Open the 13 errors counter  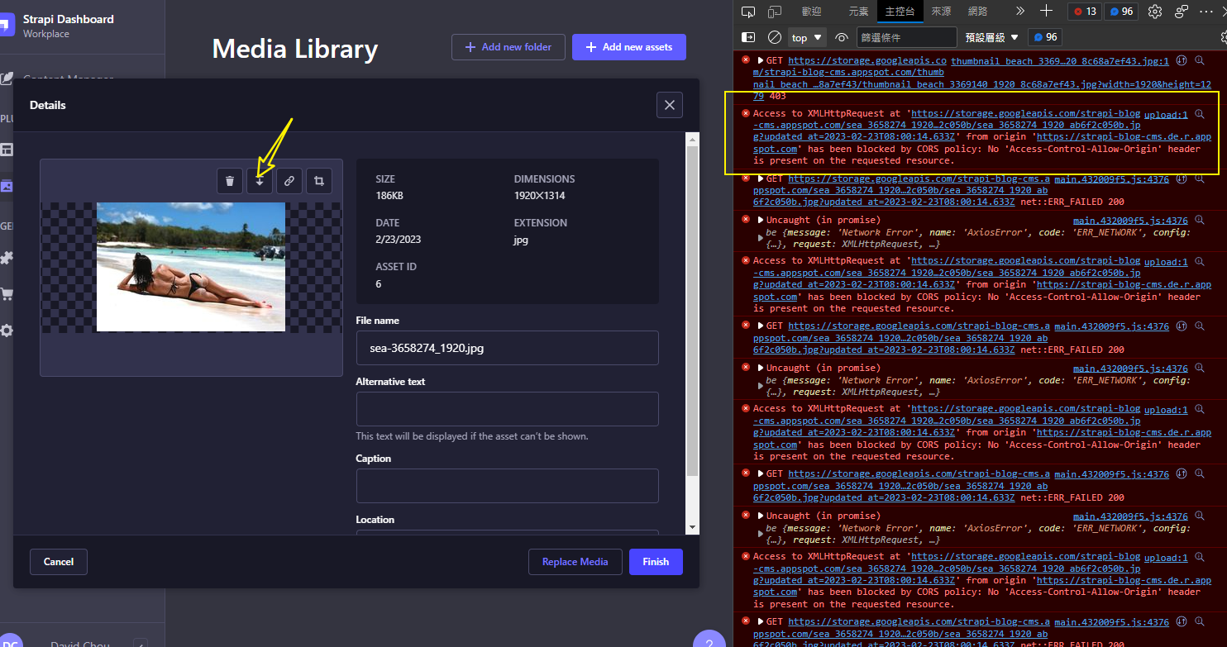[x=1085, y=12]
